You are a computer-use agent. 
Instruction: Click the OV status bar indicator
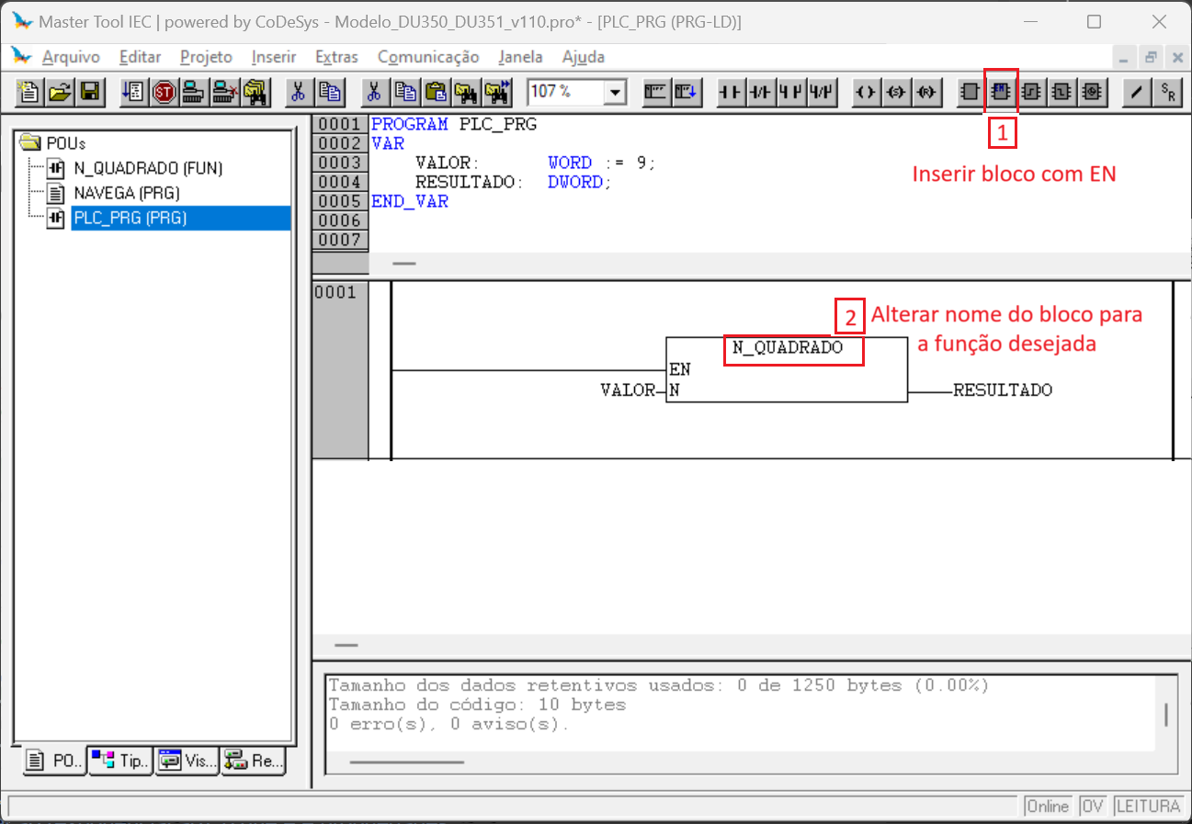click(x=1092, y=807)
